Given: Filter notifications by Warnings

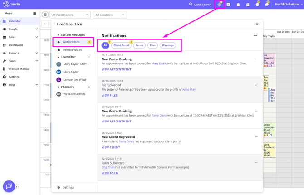Looking at the screenshot, I should pos(168,45).
